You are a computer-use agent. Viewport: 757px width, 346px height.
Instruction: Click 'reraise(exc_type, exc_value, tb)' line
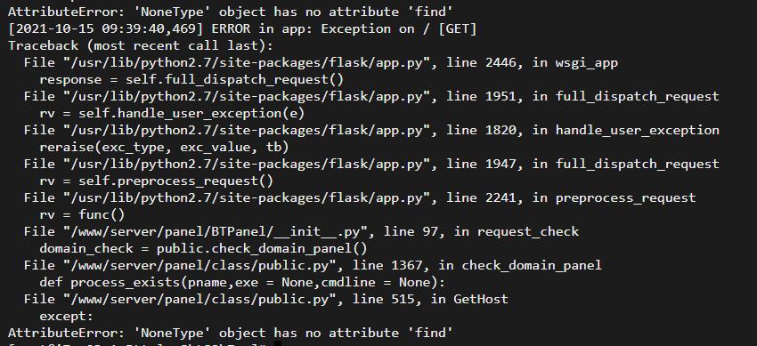click(x=164, y=147)
